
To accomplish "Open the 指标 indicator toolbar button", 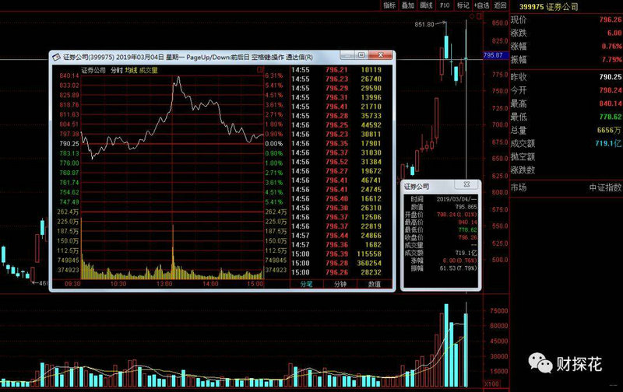I will 389,5.
